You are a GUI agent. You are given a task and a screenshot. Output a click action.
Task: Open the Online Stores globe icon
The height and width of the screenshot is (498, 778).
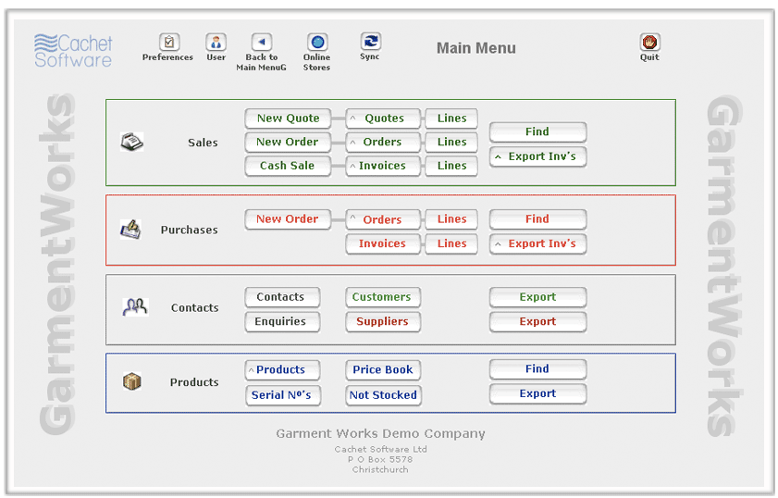tap(317, 42)
